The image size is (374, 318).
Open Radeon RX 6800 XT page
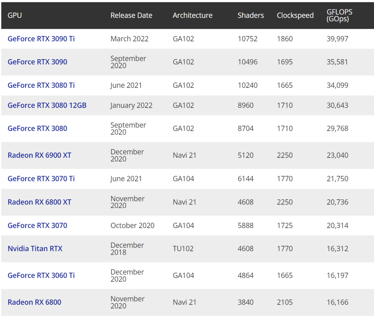[39, 202]
